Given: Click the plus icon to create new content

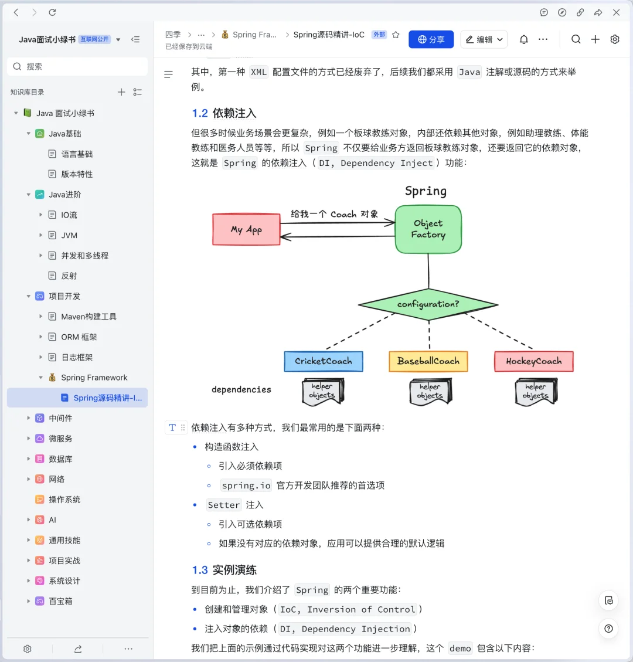Looking at the screenshot, I should pos(595,39).
